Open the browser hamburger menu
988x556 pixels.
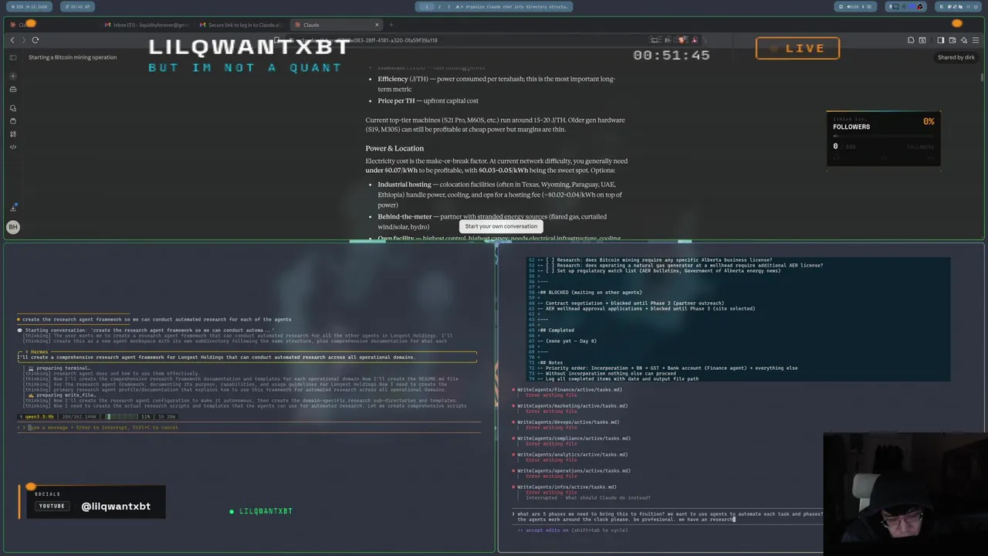click(x=976, y=40)
